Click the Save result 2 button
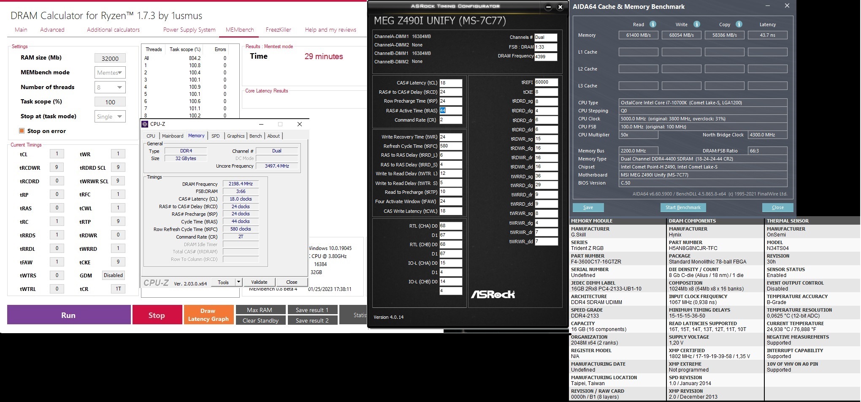This screenshot has width=861, height=402. 312,321
